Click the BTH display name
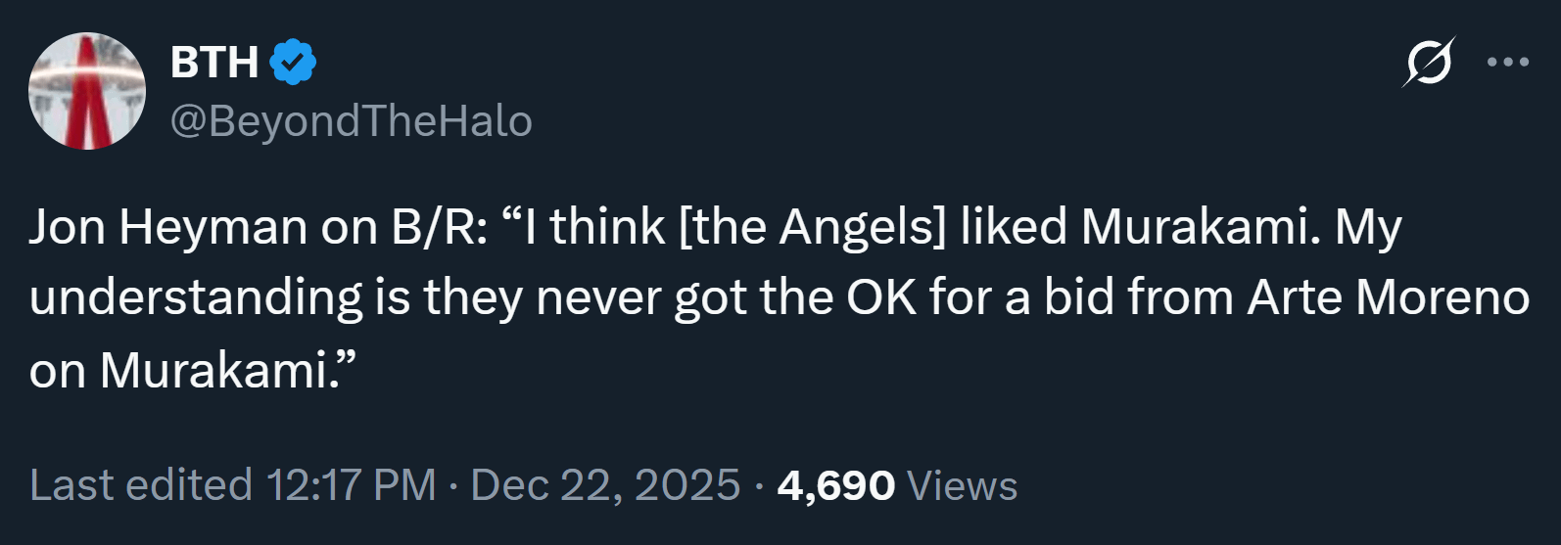 click(x=213, y=63)
